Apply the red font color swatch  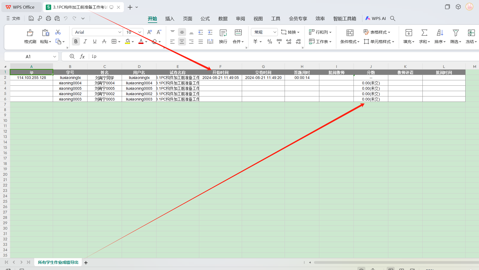(141, 41)
